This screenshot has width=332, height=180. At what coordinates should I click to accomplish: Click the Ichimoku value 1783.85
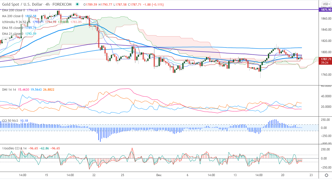[x=76, y=22]
